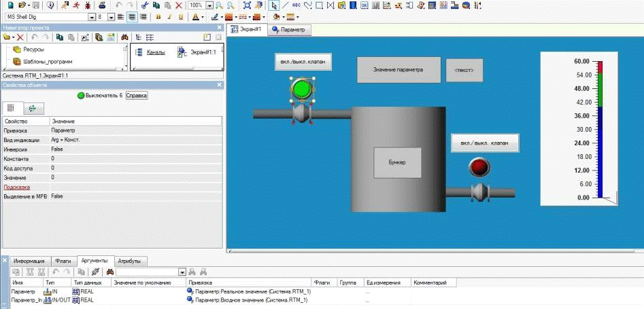Switch to the Параметр tab

coord(289,31)
